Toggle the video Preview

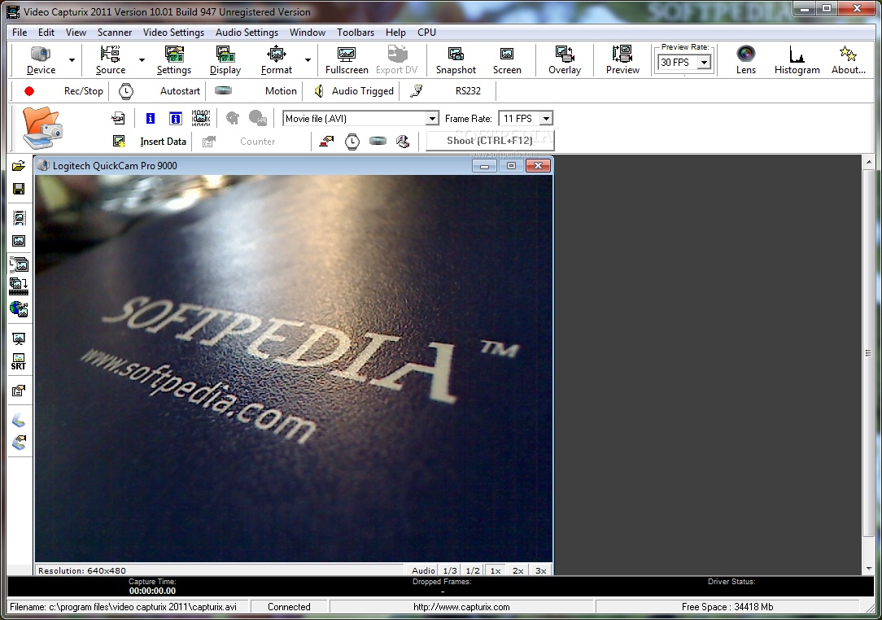[x=622, y=60]
